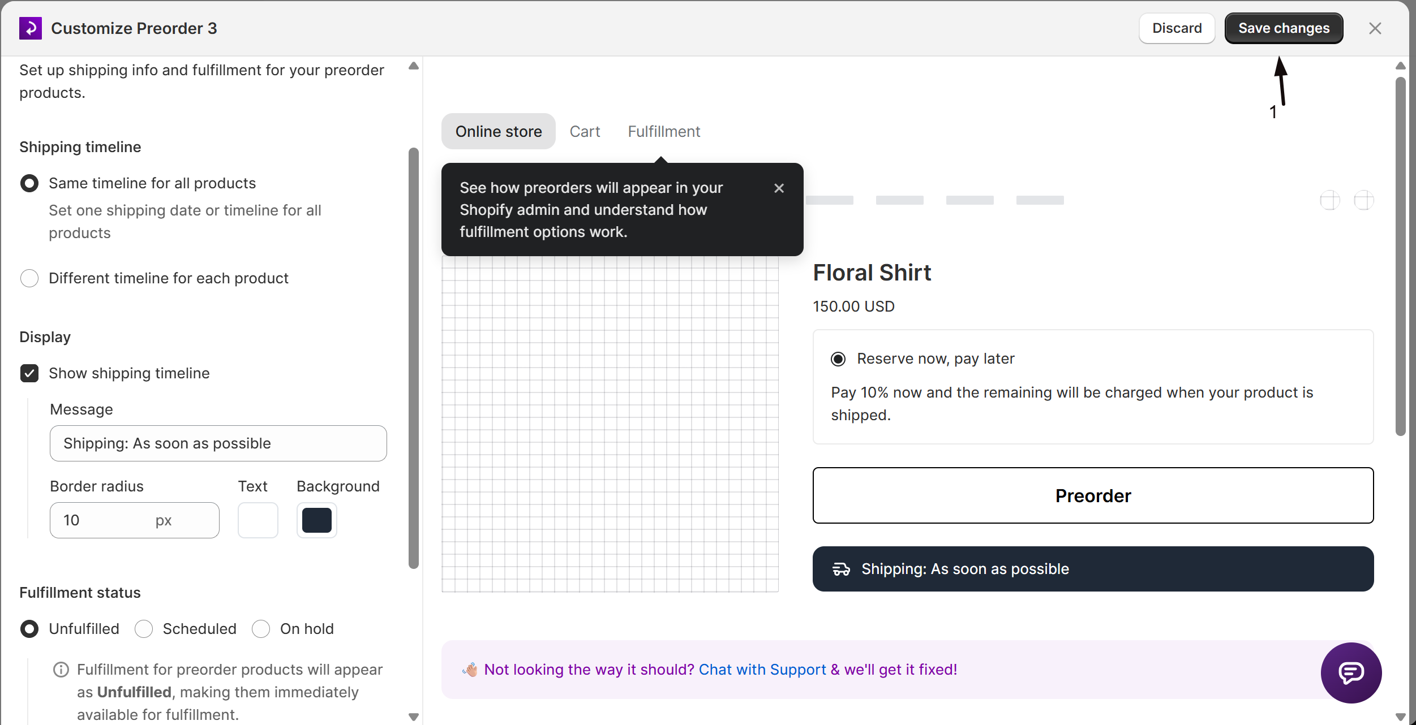
Task: Close the Customize Preorder dialog
Action: click(x=1375, y=28)
